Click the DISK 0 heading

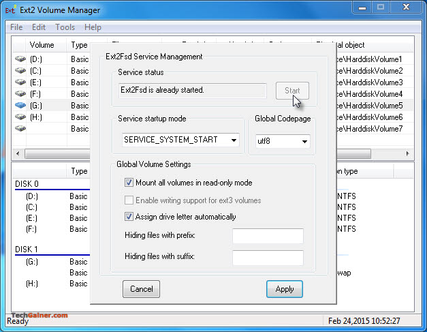pos(27,184)
